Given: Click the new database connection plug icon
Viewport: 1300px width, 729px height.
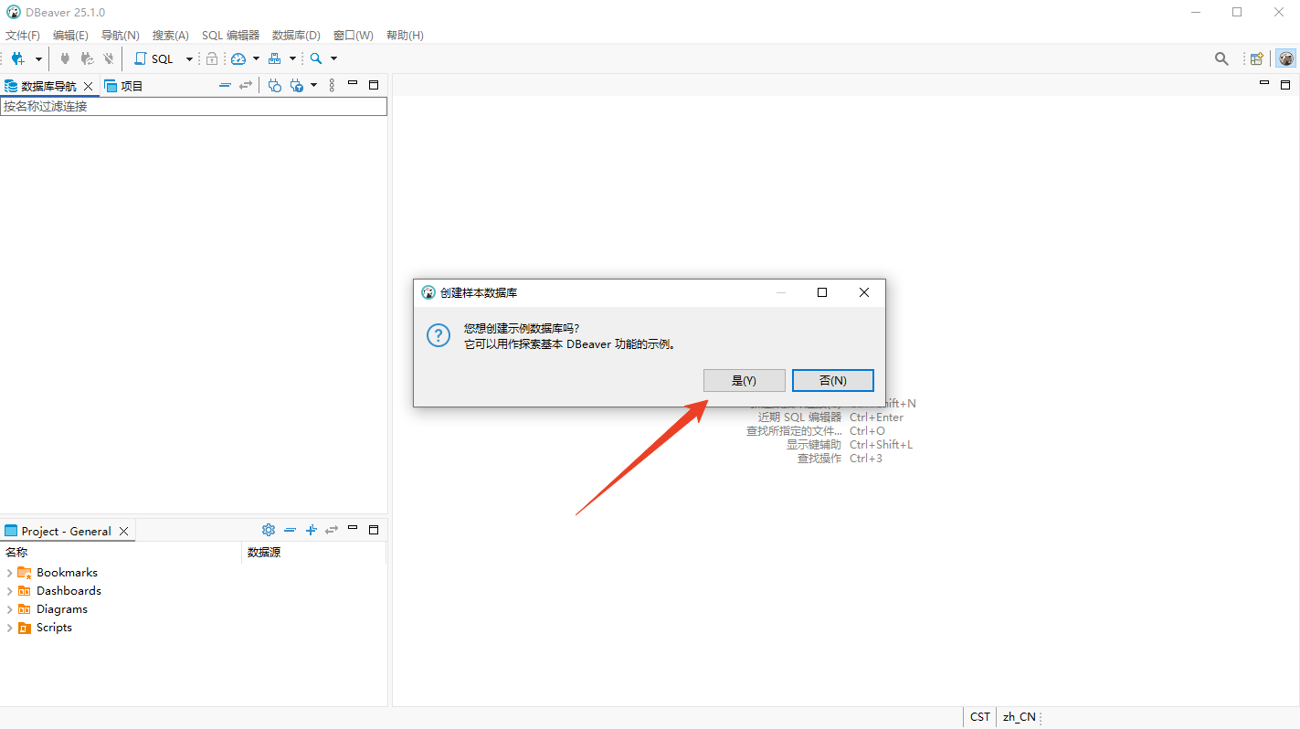Looking at the screenshot, I should (x=17, y=58).
